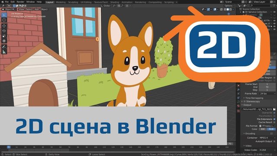Switch to the UV Editing workspace tab
The height and width of the screenshot is (156, 277).
[86, 2]
